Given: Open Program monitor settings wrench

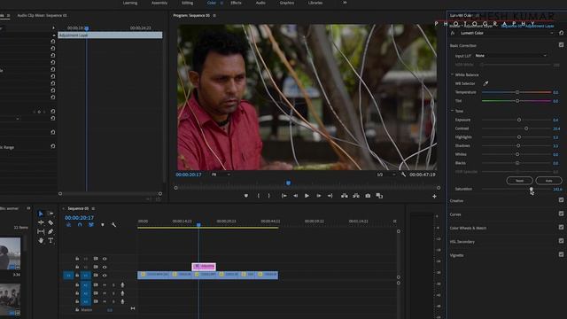Looking at the screenshot, I should pyautogui.click(x=403, y=175).
